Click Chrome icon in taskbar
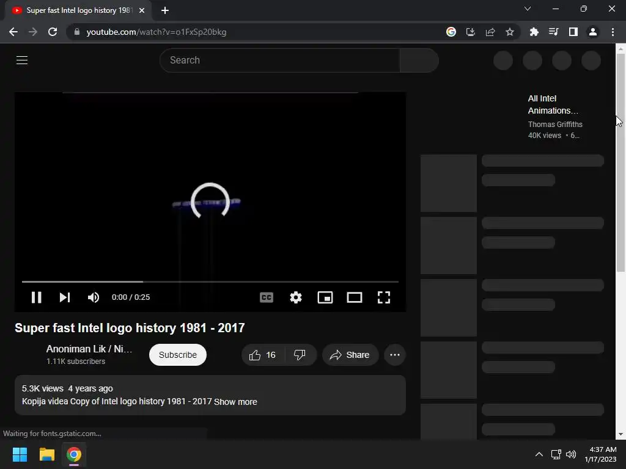626x469 pixels. tap(74, 454)
